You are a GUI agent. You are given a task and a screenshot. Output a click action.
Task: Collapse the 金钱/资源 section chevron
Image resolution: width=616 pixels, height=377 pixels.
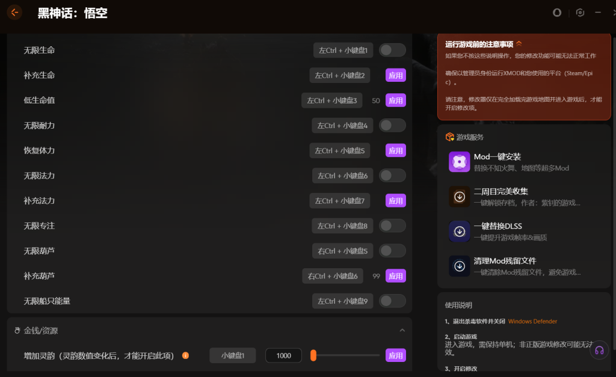(402, 330)
